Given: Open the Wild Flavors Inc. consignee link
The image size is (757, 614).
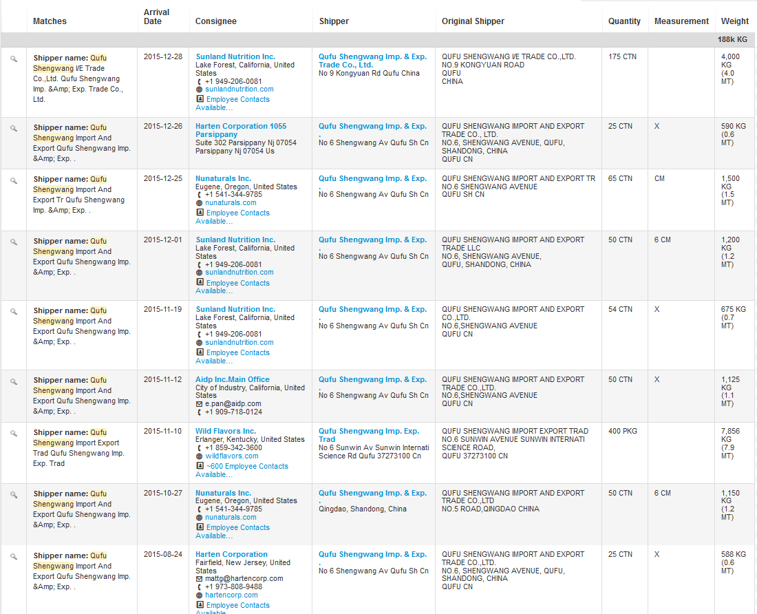Looking at the screenshot, I should [x=226, y=431].
